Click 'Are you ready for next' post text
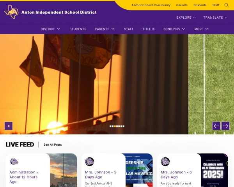This screenshot has height=187, width=234. [176, 183]
